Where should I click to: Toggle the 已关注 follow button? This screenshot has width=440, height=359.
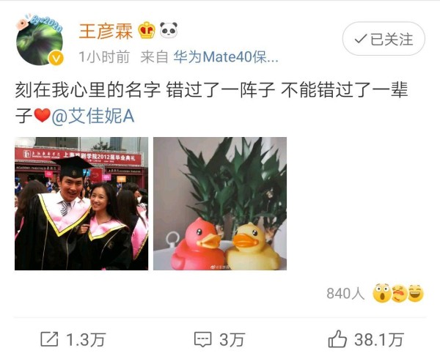pos(384,39)
